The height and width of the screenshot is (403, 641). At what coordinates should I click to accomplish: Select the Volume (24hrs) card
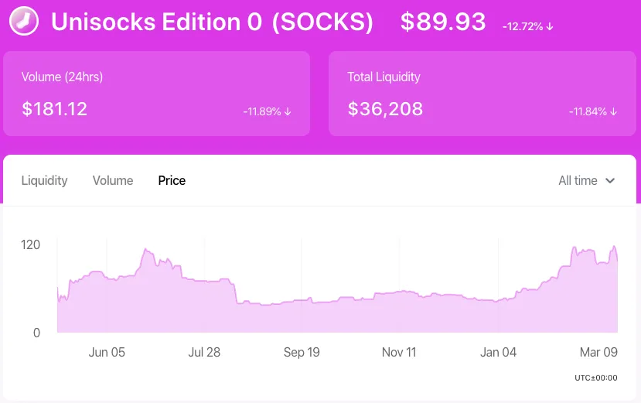coord(156,94)
